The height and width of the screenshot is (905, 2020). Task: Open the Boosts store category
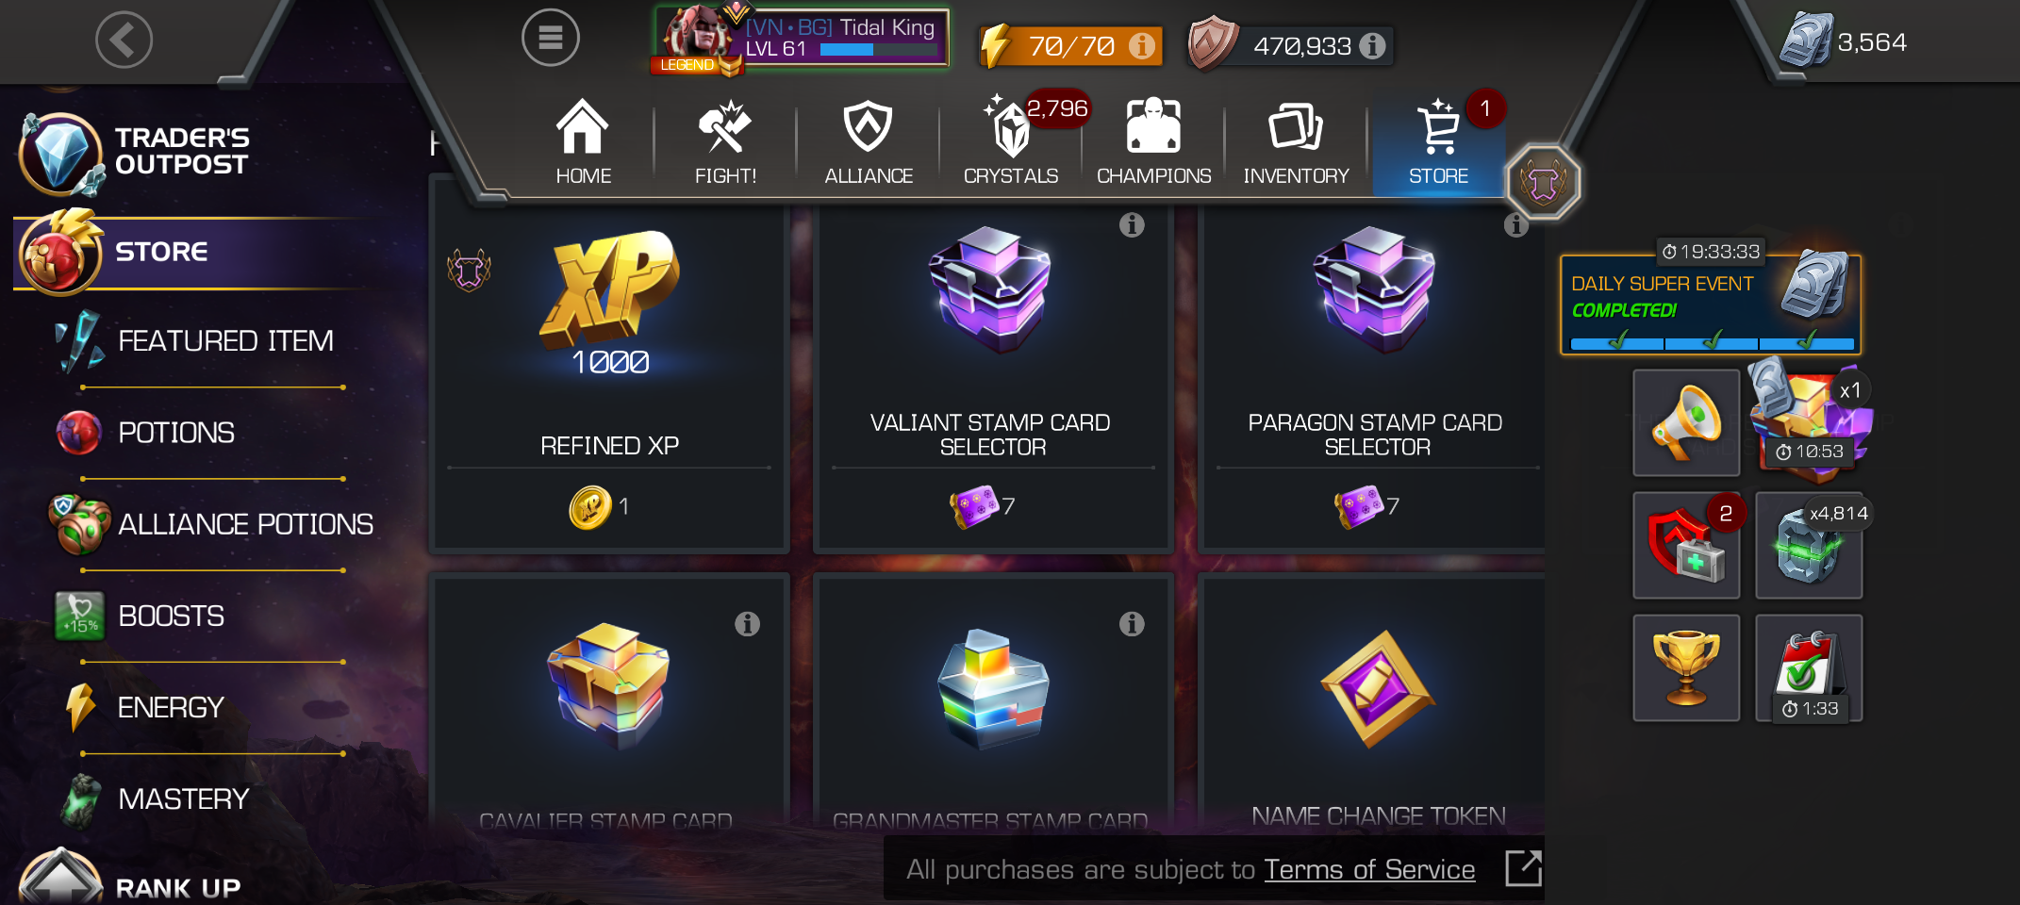171,616
